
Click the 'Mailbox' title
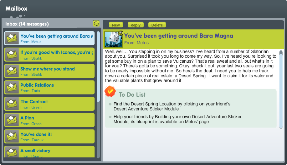point(16,8)
